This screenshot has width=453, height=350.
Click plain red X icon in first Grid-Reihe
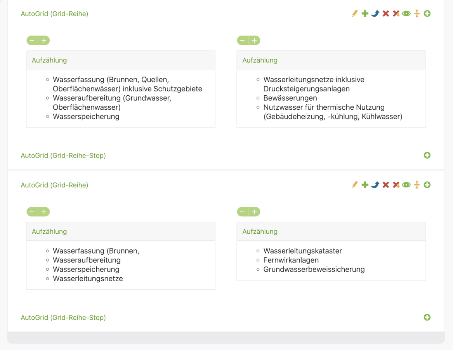[x=385, y=14]
